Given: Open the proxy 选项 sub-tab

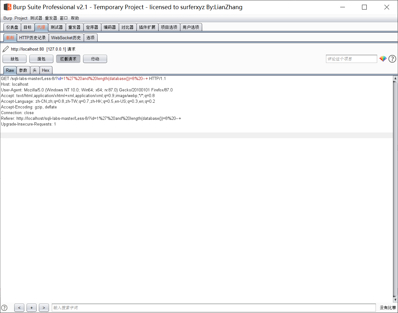Looking at the screenshot, I should [x=91, y=38].
